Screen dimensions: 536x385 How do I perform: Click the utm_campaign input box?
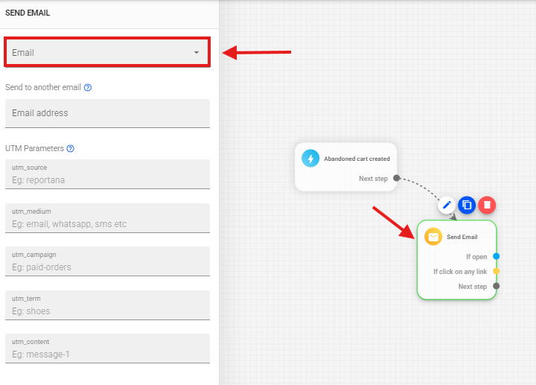tap(107, 267)
